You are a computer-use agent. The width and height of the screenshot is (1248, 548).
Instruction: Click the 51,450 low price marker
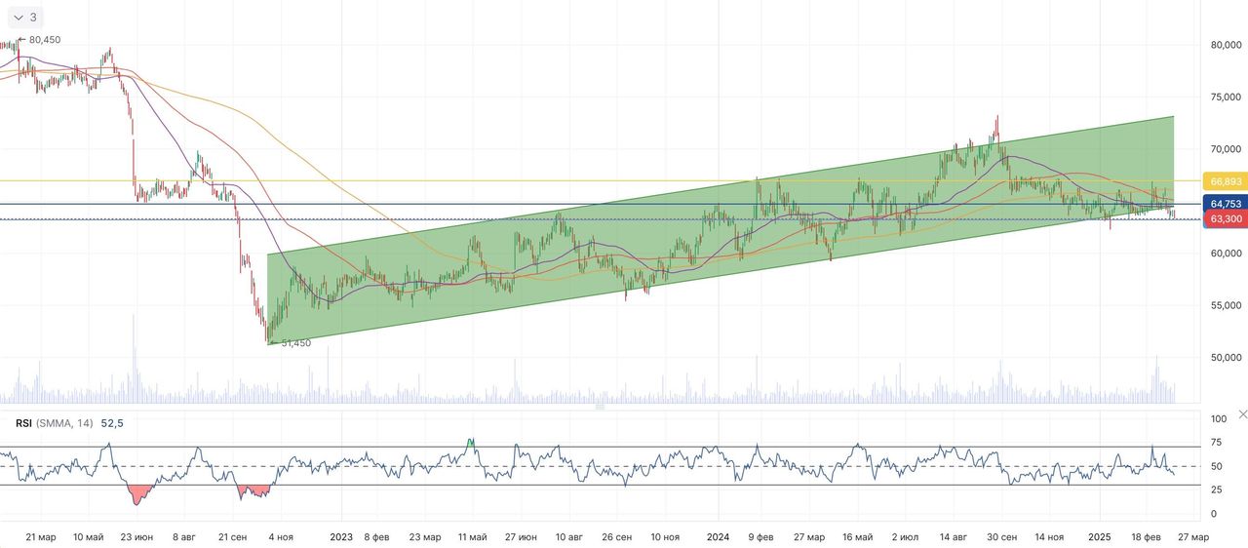tap(295, 343)
